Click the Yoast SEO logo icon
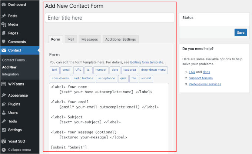The image size is (252, 154). (x=4, y=141)
